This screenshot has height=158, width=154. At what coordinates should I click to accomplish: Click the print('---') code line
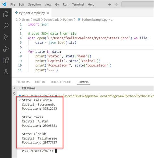[x=46, y=70]
